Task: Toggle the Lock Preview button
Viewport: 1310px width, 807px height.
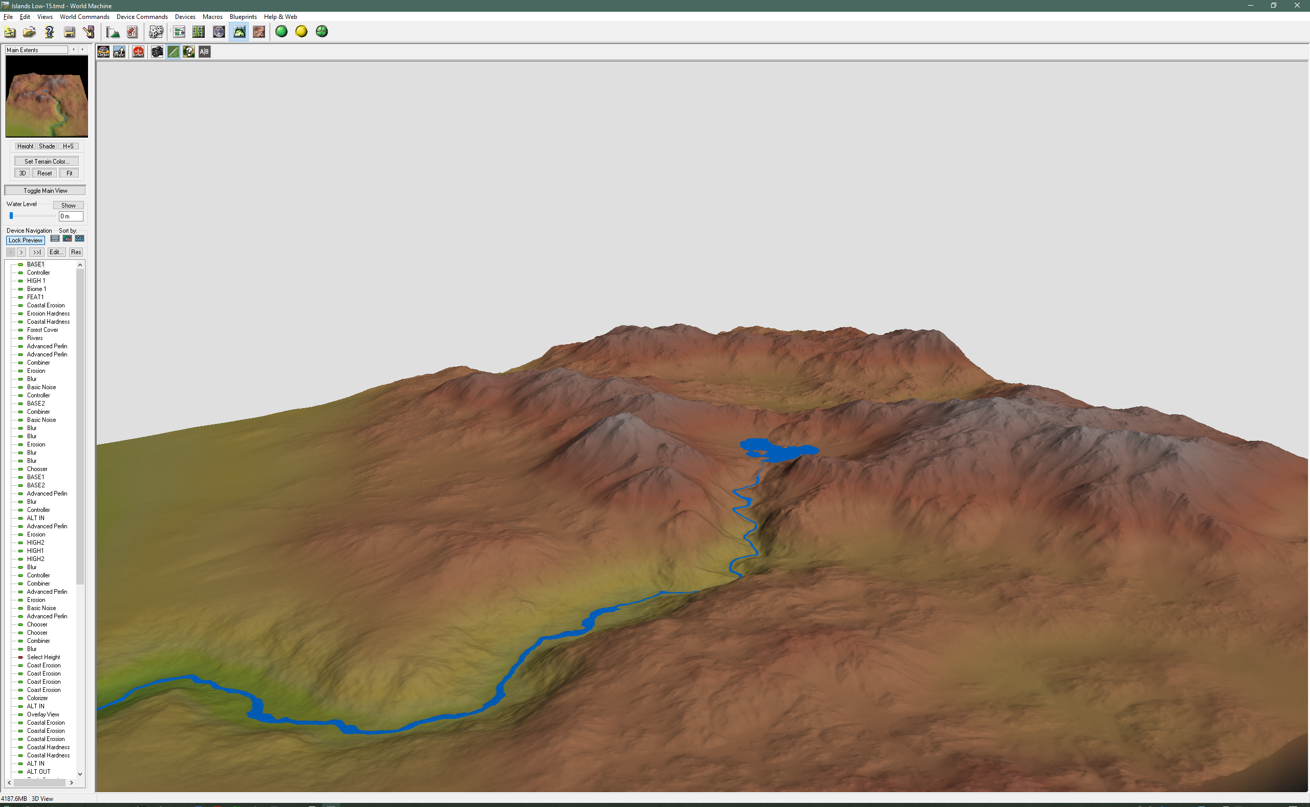Action: [25, 240]
